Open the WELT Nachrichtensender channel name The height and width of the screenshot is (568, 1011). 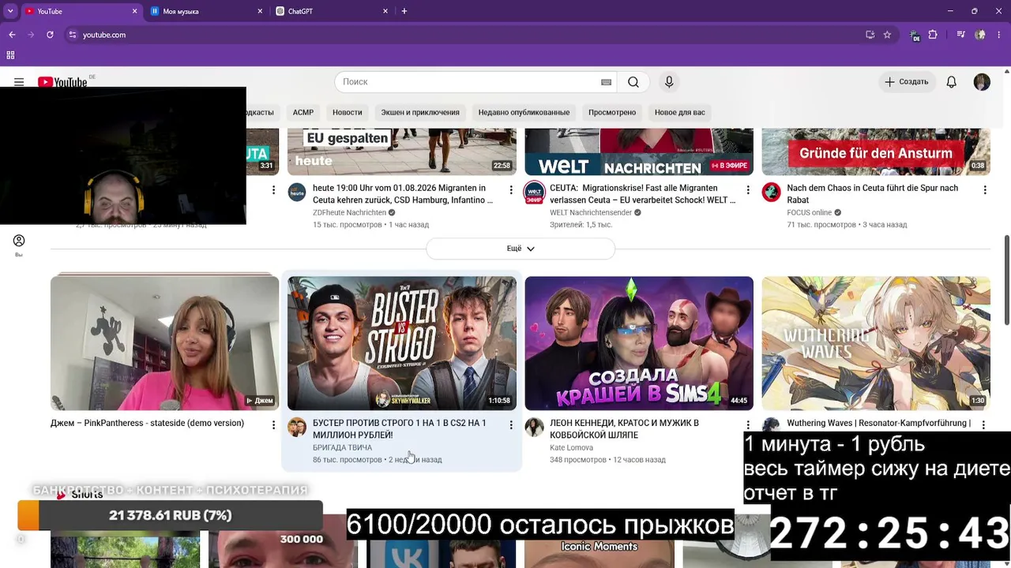tap(591, 213)
